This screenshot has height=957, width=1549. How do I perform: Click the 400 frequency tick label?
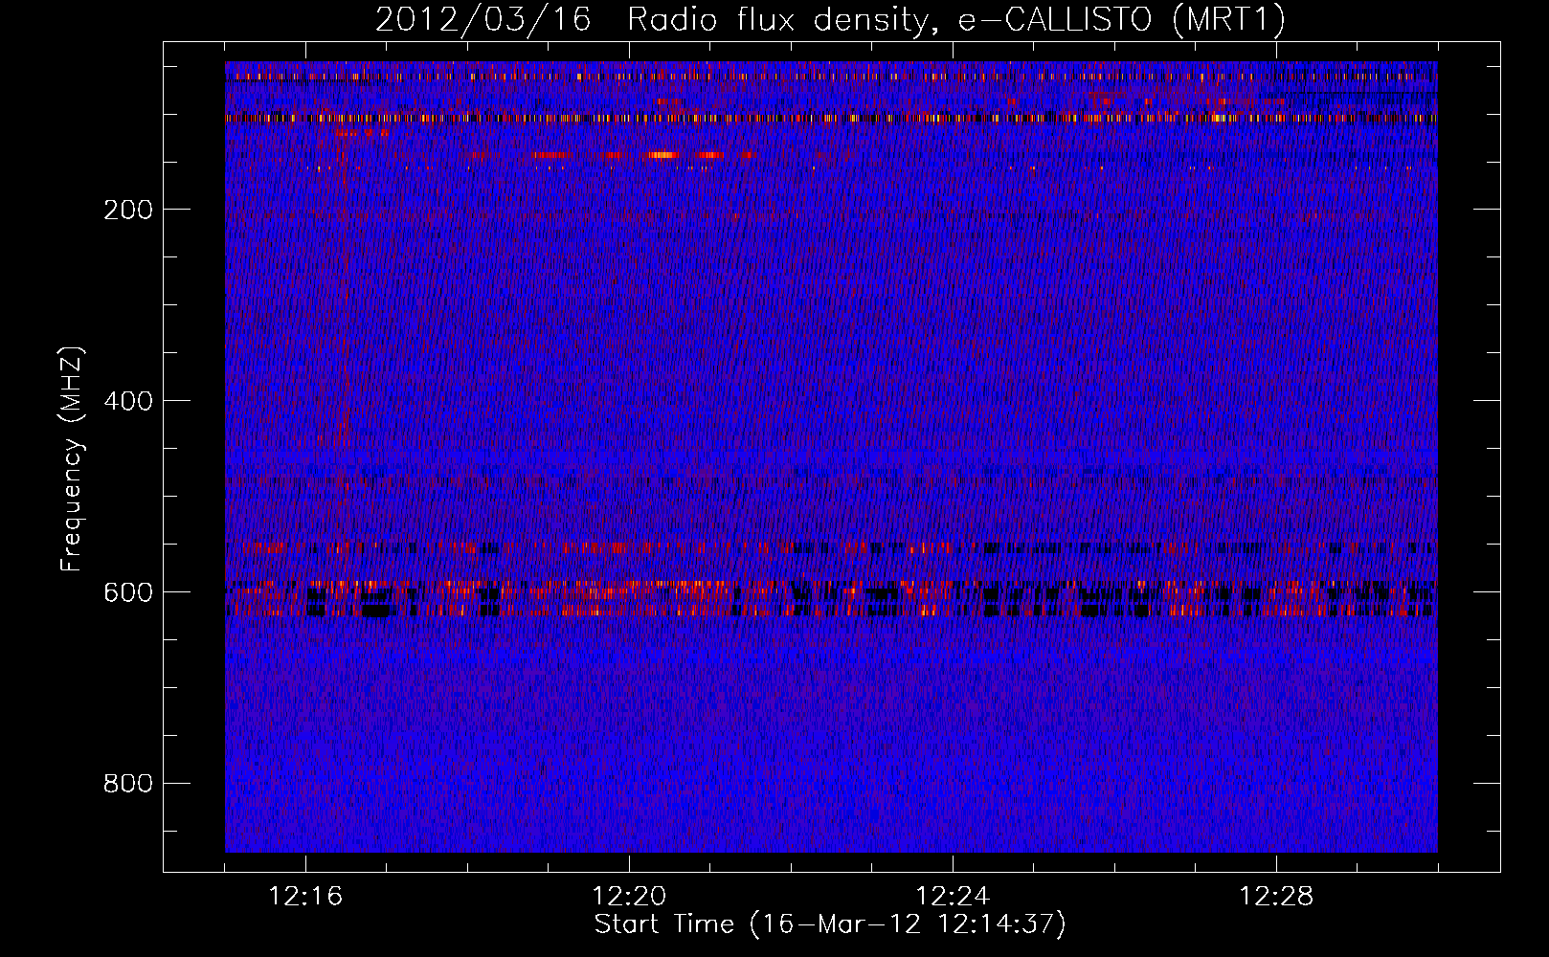coord(128,401)
